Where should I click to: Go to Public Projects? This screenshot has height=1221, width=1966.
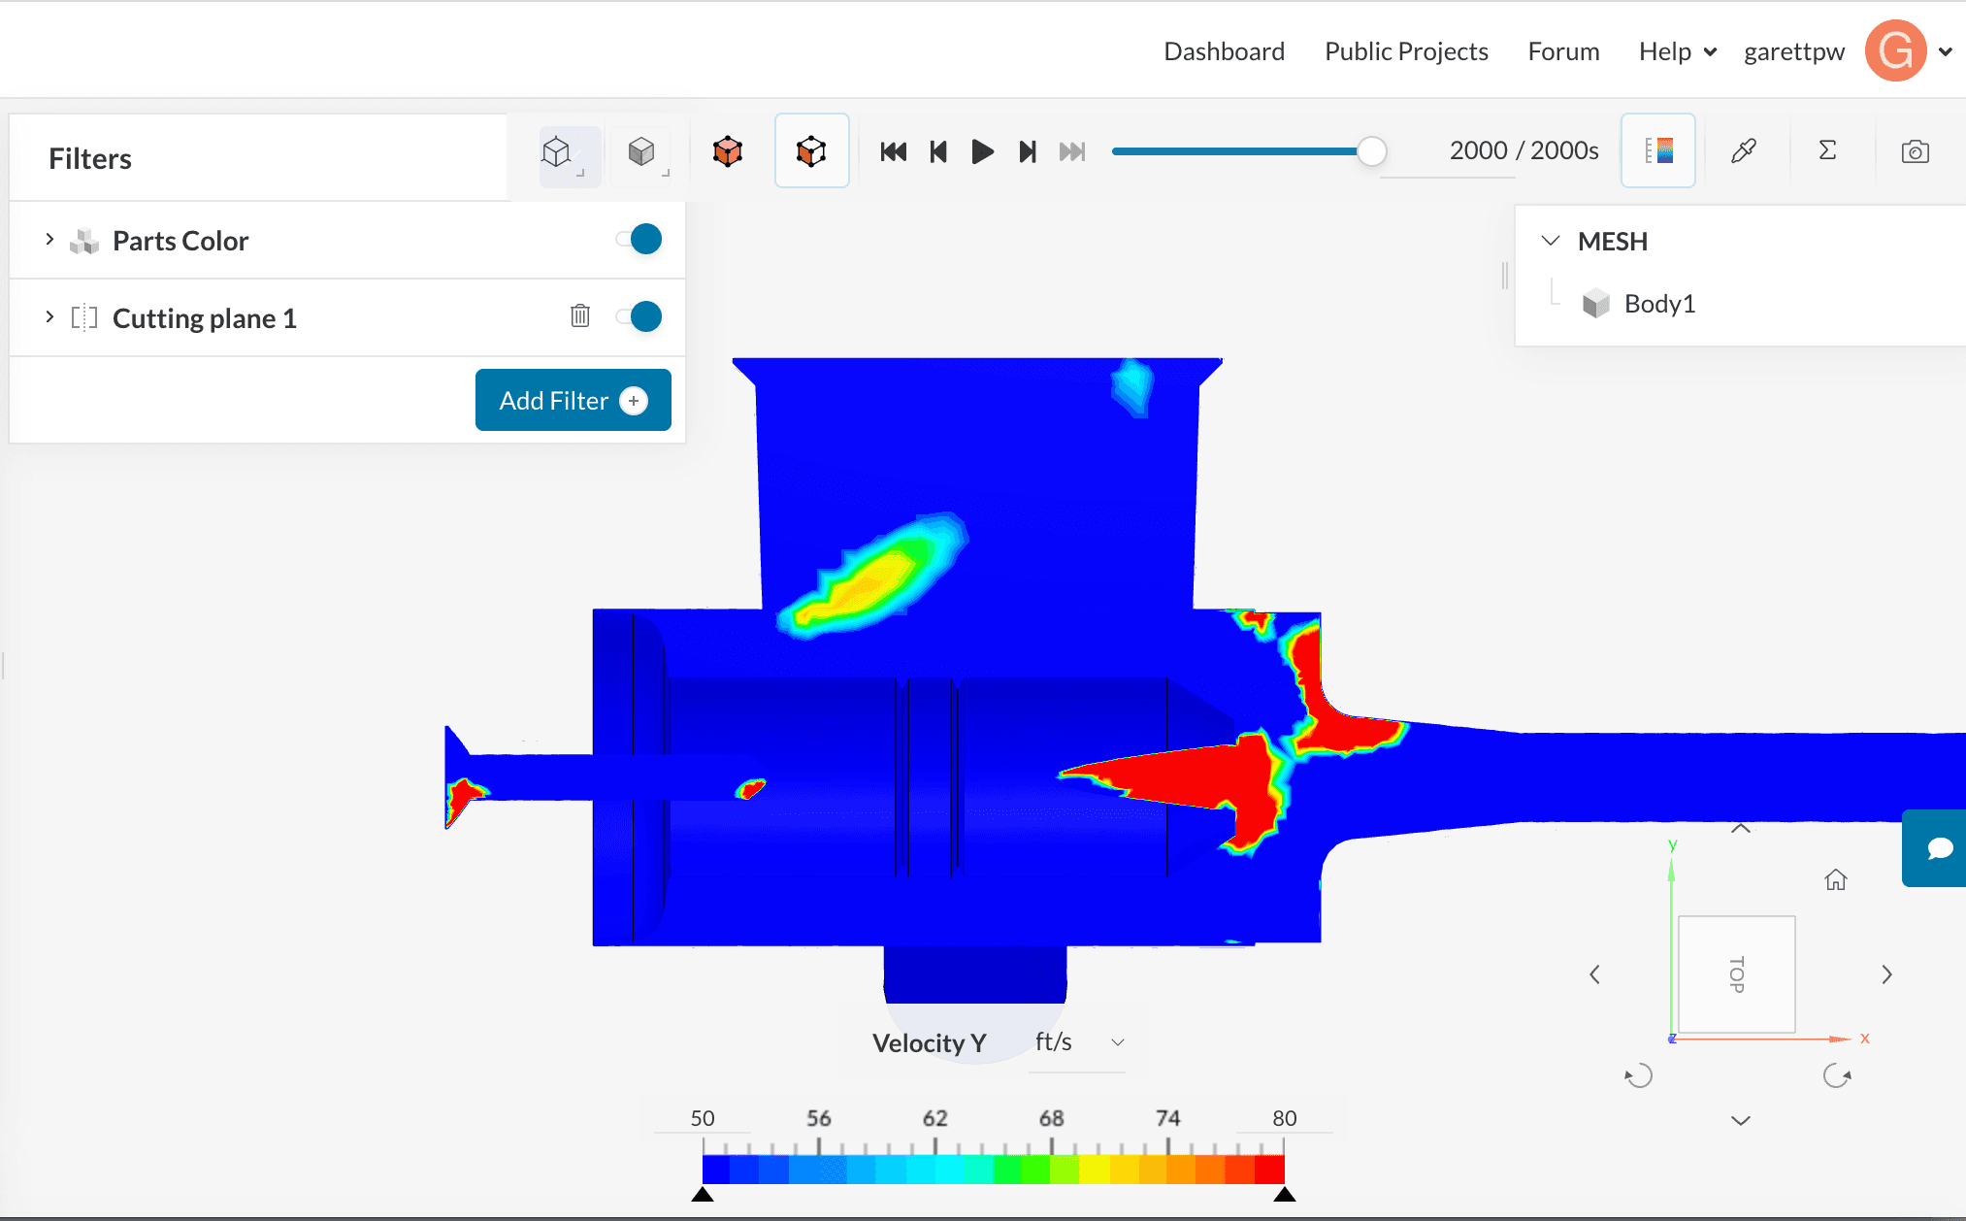[x=1406, y=51]
